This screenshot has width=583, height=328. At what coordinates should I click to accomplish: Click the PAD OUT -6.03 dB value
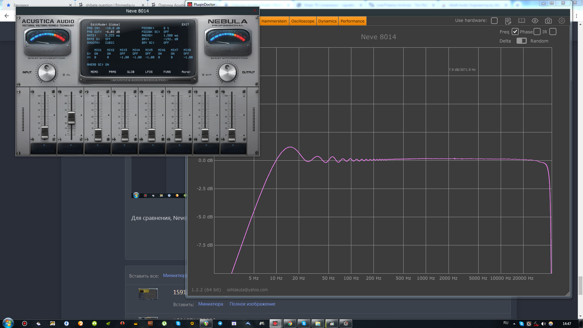pyautogui.click(x=112, y=32)
